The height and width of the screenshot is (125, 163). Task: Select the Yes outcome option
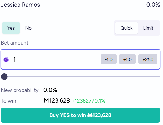pyautogui.click(x=11, y=28)
